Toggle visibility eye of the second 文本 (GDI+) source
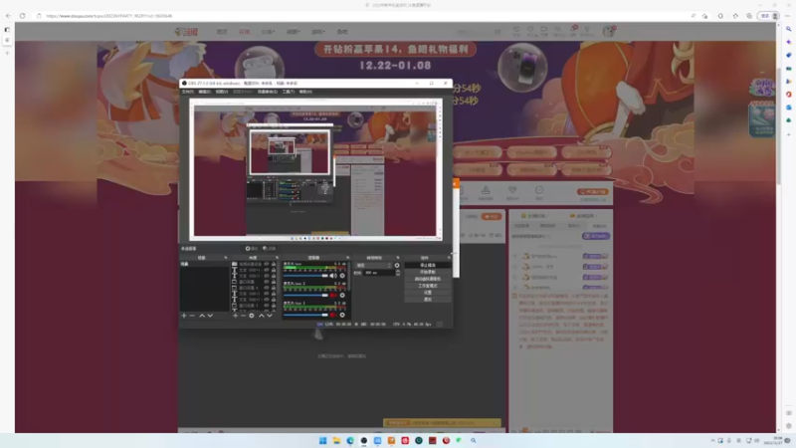This screenshot has height=448, width=796. [x=266, y=276]
